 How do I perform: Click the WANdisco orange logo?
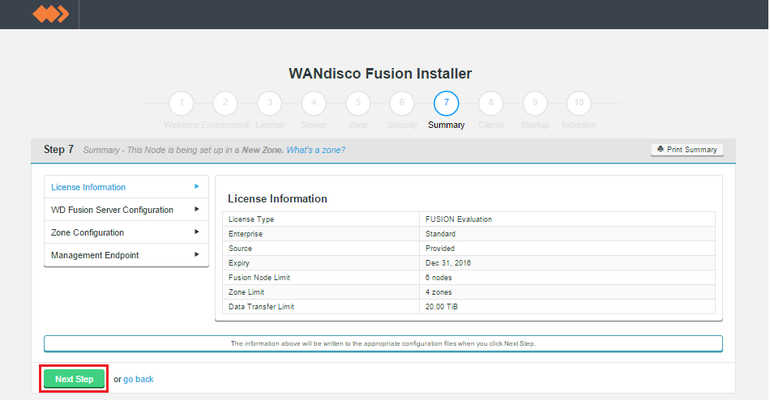pos(50,15)
